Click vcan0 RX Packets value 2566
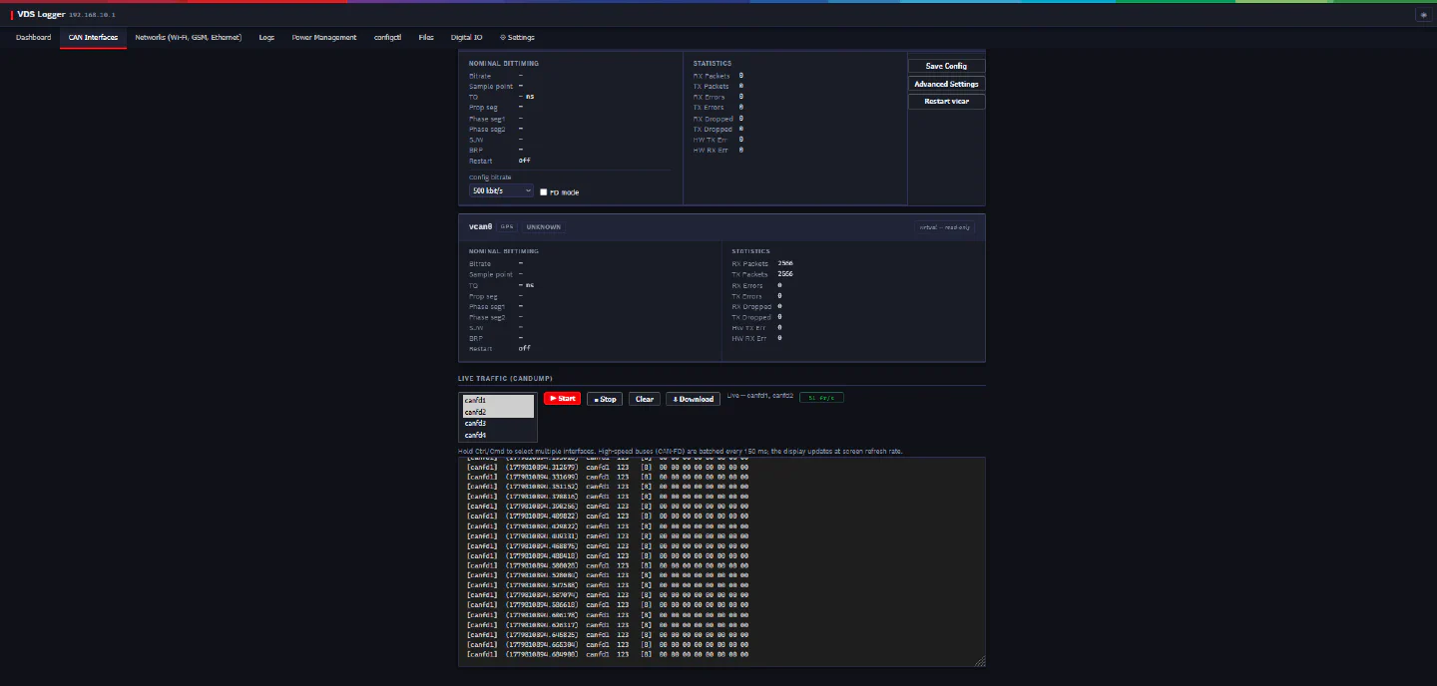The width and height of the screenshot is (1437, 686). pos(785,263)
